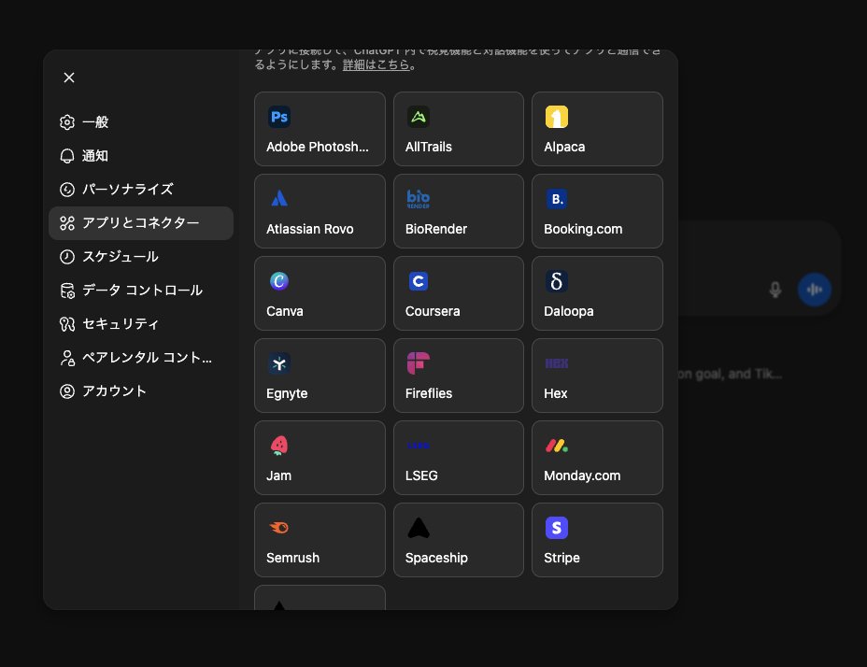Open the データ コントロール tab
867x667 pixels.
click(x=141, y=291)
